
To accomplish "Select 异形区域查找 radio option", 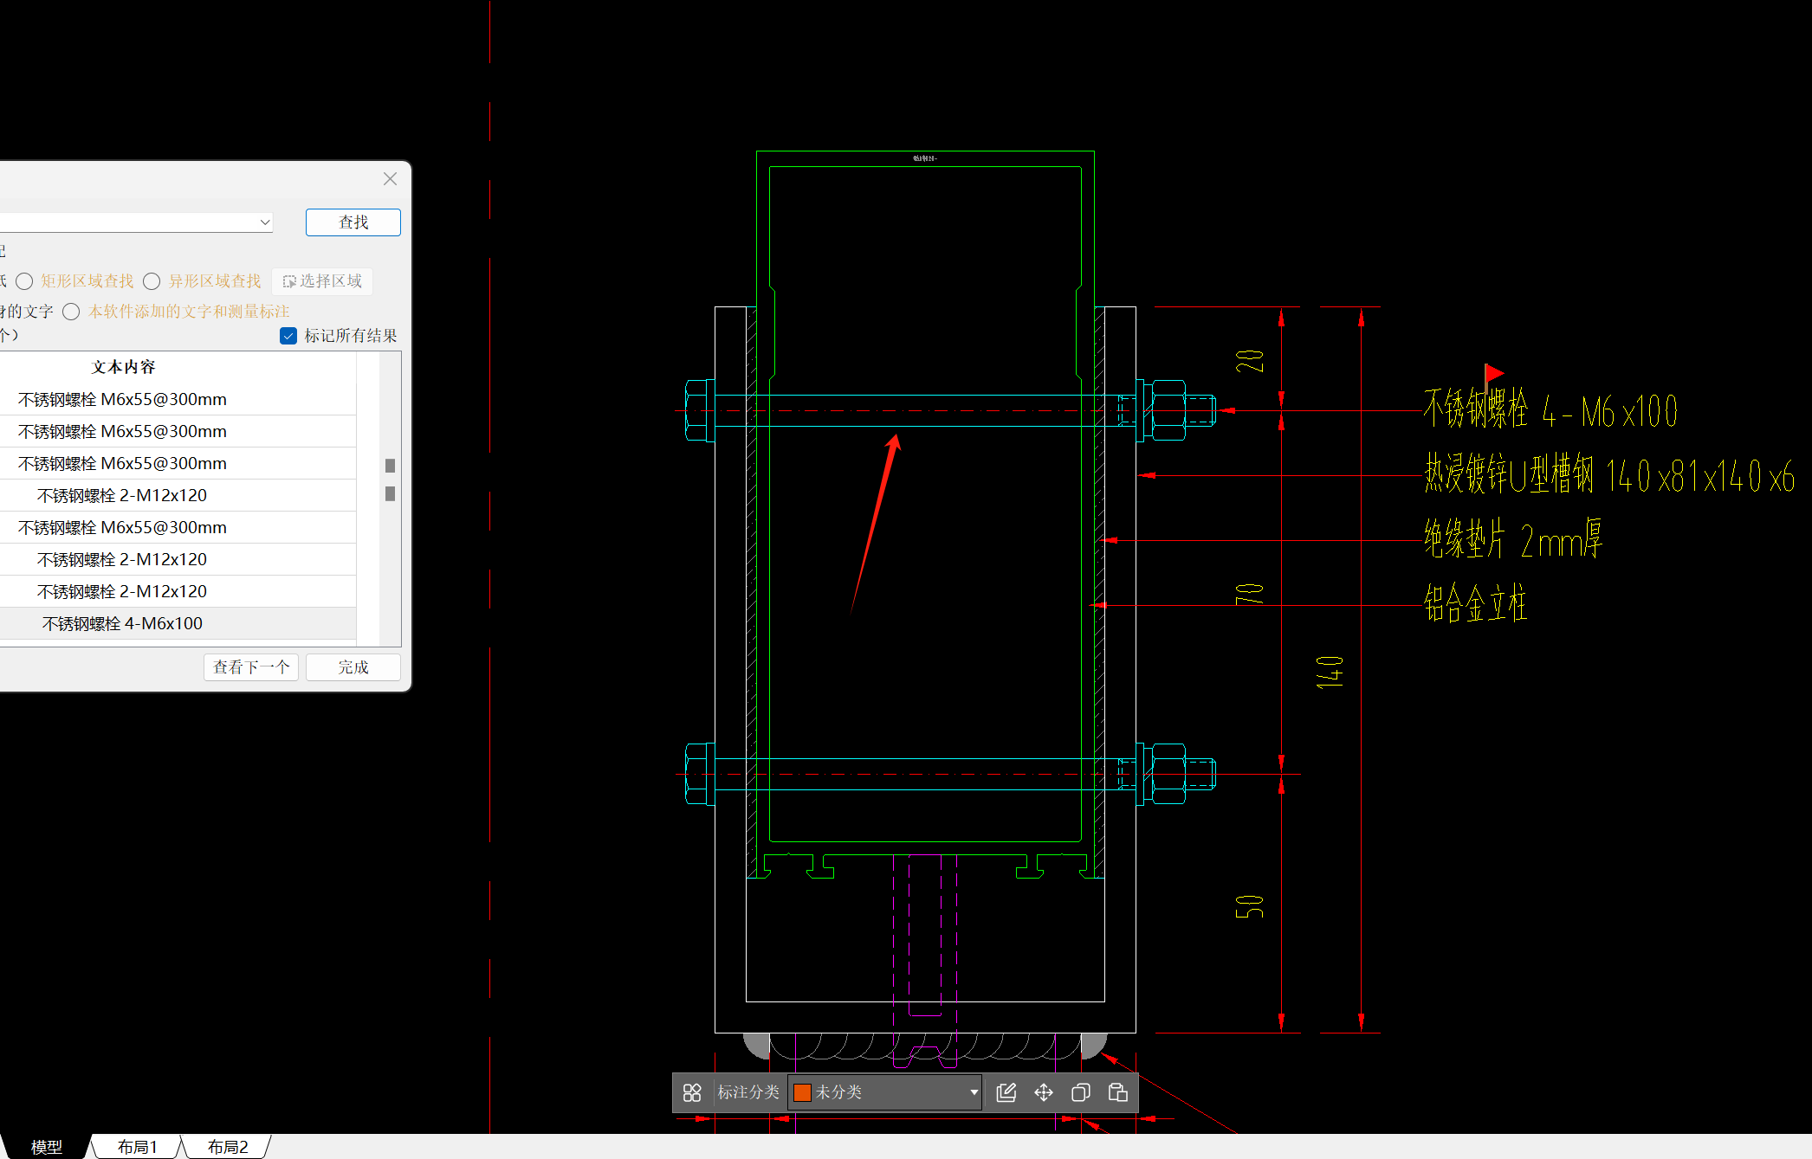I will click(152, 281).
